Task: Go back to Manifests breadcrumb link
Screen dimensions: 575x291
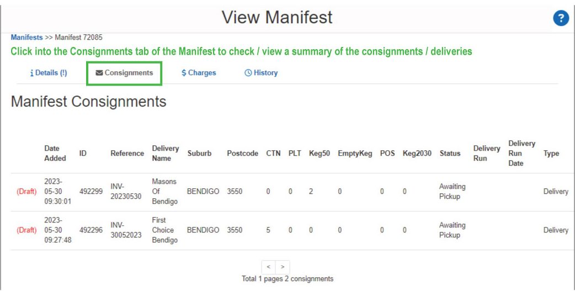Action: click(26, 38)
